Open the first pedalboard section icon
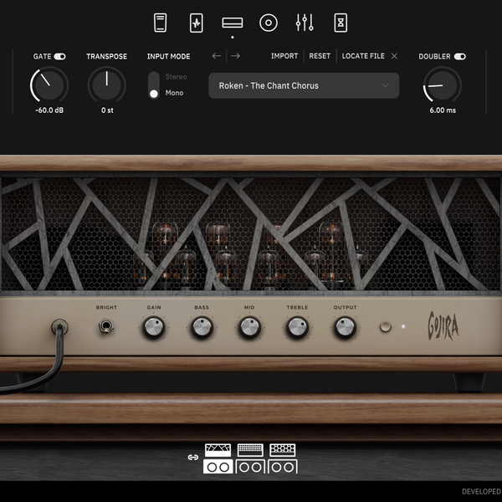The width and height of the screenshot is (502, 502). (x=160, y=23)
